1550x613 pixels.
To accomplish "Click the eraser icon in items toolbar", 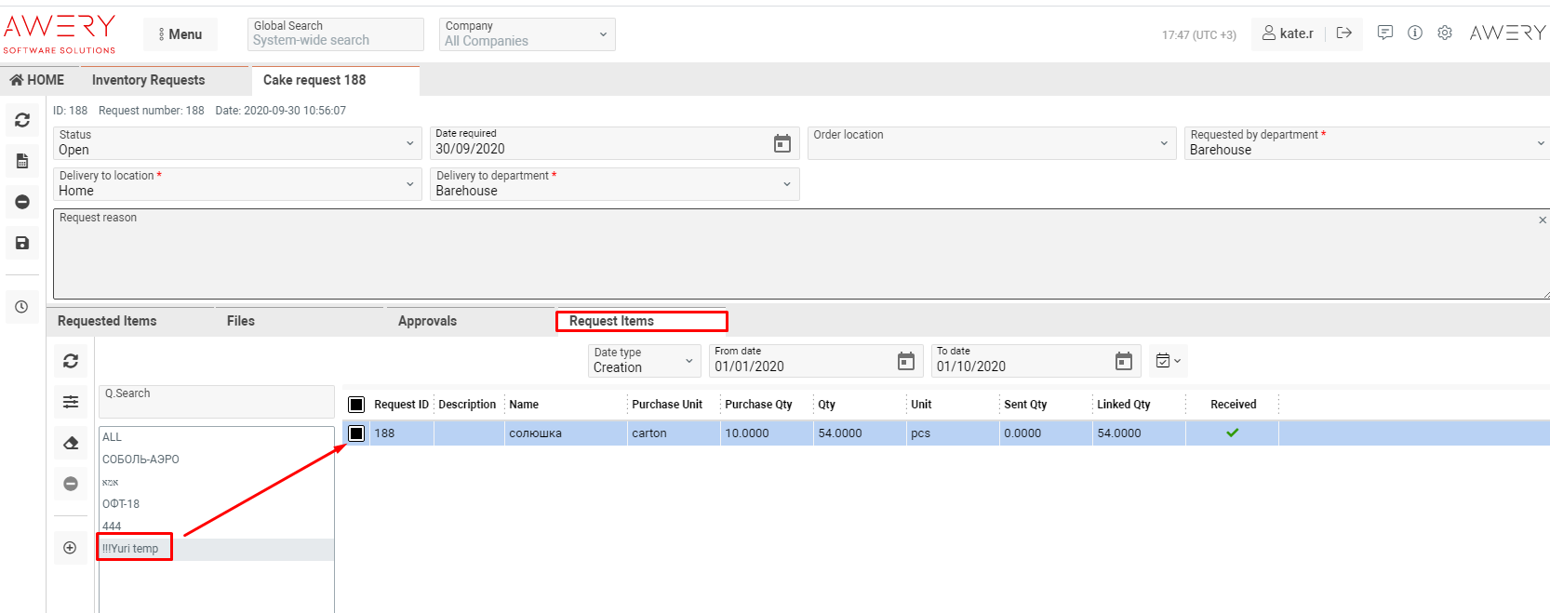I will pos(71,443).
